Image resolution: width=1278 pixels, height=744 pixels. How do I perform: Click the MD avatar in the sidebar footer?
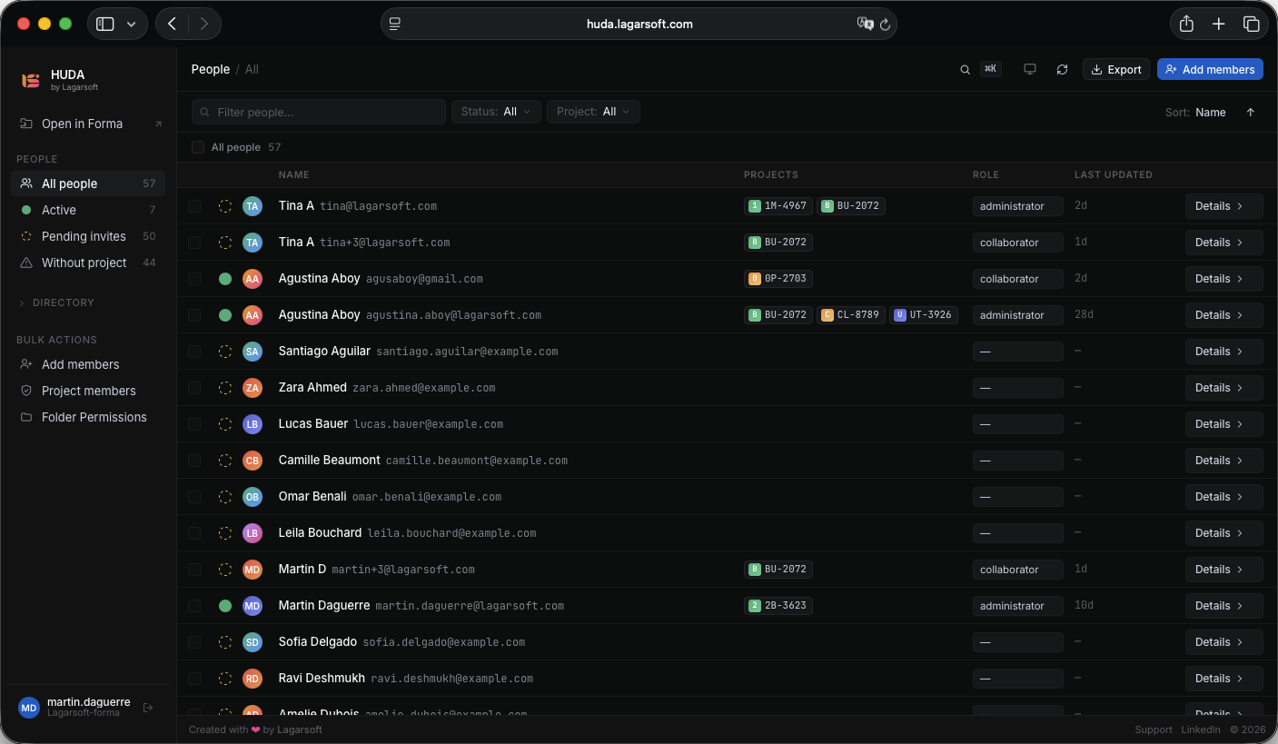click(x=29, y=708)
